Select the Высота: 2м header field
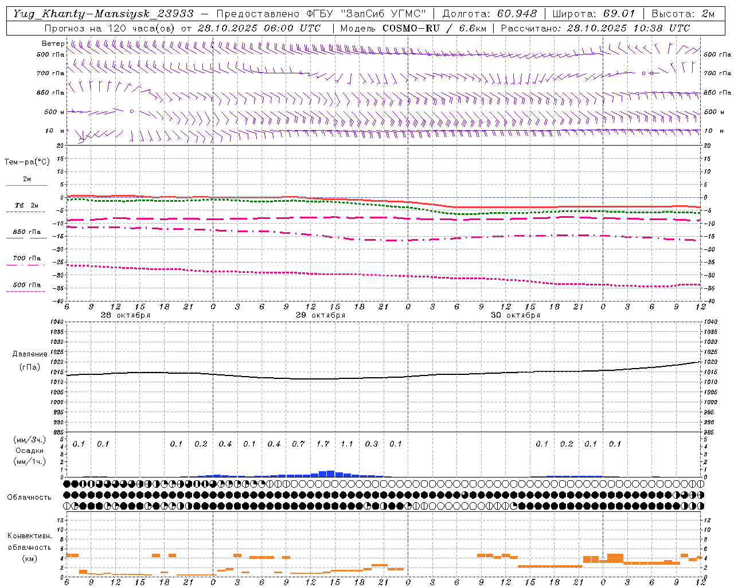The width and height of the screenshot is (734, 587). [683, 14]
